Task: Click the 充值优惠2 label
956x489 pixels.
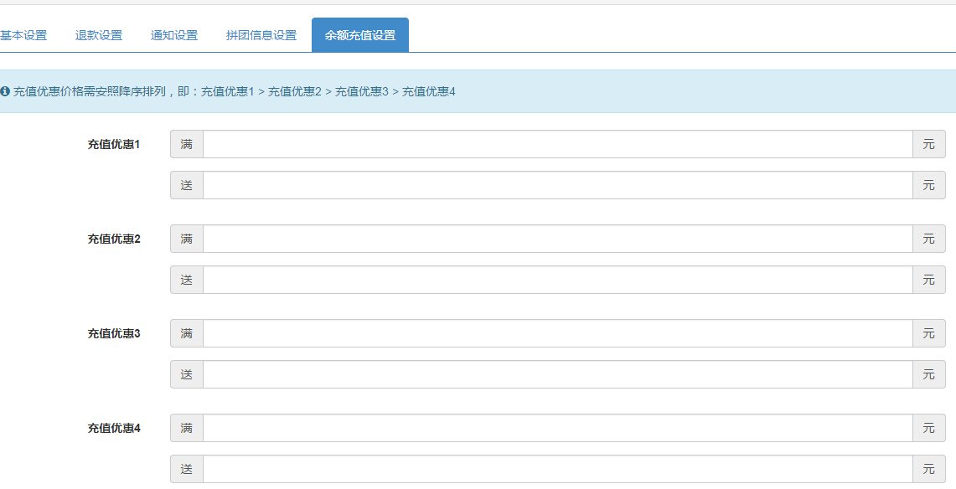Action: [x=114, y=239]
